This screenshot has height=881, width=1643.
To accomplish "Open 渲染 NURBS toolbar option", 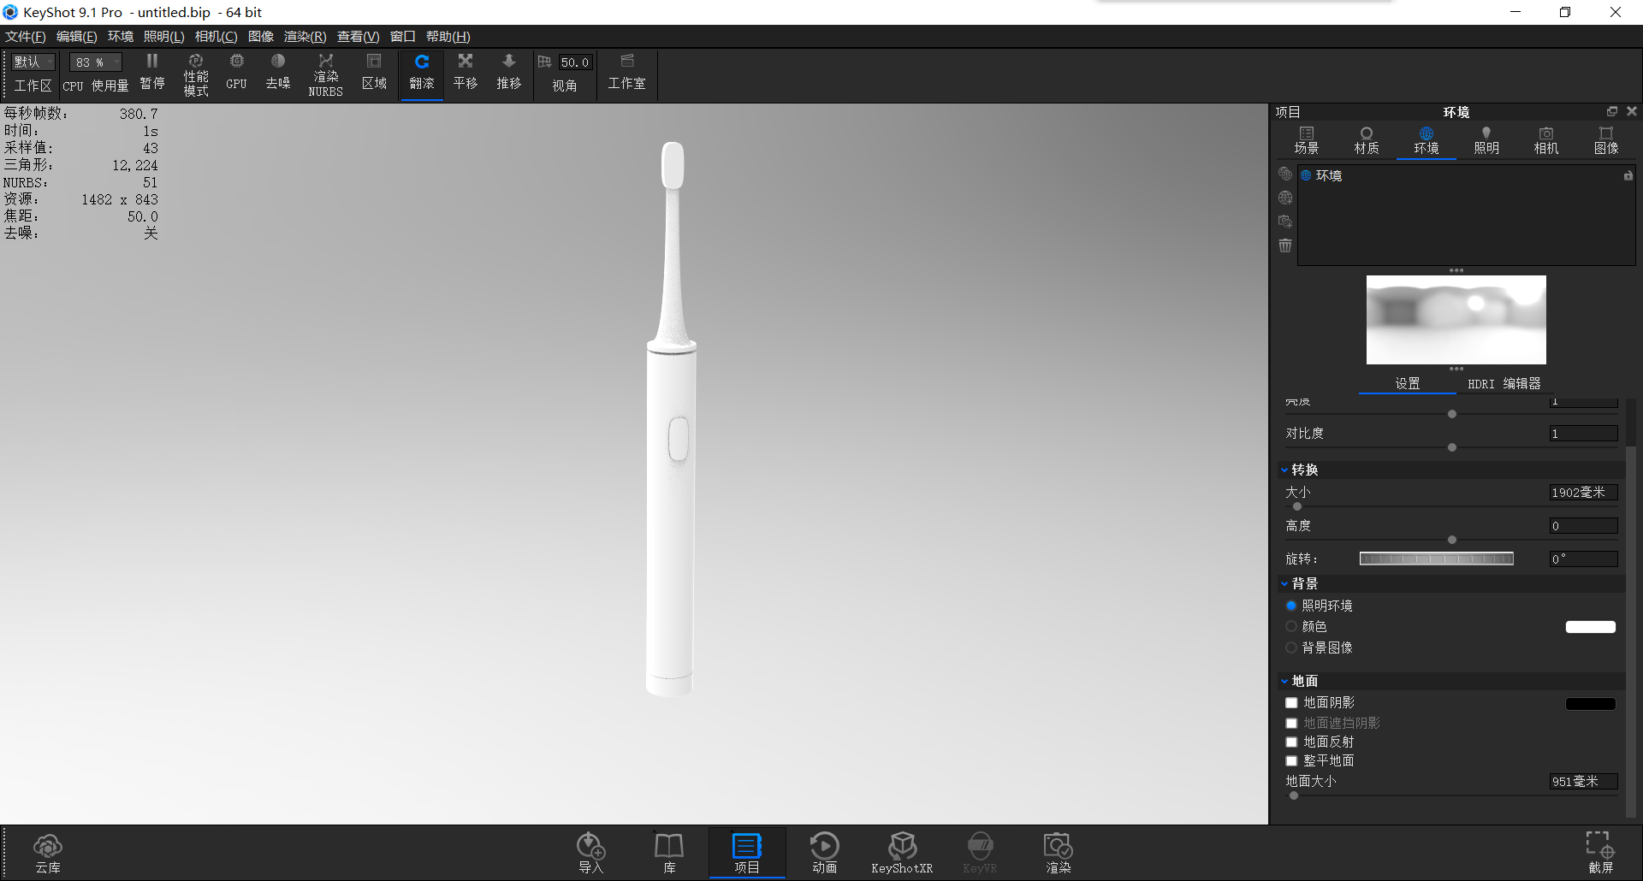I will pyautogui.click(x=325, y=73).
